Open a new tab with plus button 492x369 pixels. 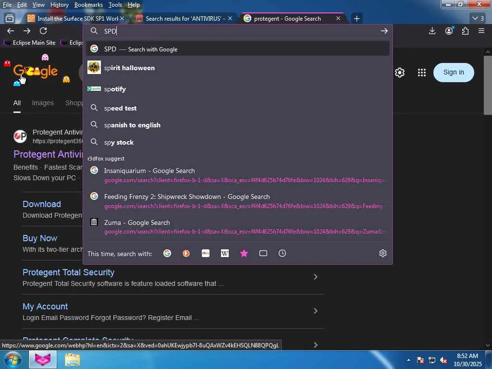point(357,19)
